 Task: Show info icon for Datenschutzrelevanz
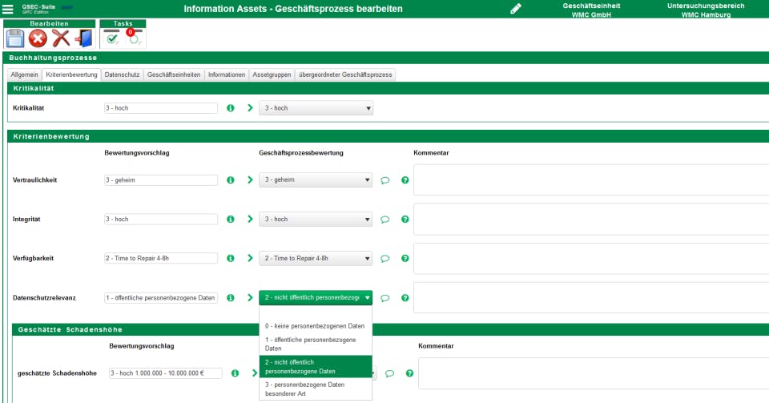coord(231,297)
